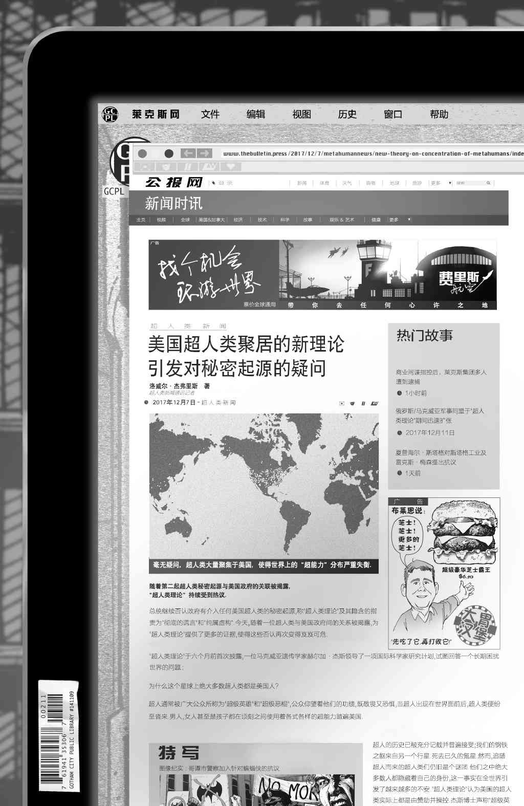This screenshot has width=524, height=806.
Task: Open the 文件 menu
Action: [x=210, y=114]
